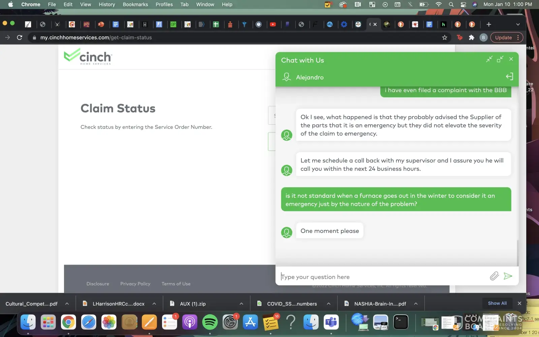This screenshot has width=539, height=337.
Task: Expand options for Cultural_Compet pdf download
Action: click(x=67, y=304)
